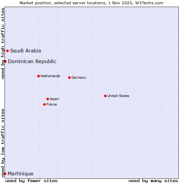Click the Saudi Arabia text label
This screenshot has height=183, width=183.
click(25, 51)
